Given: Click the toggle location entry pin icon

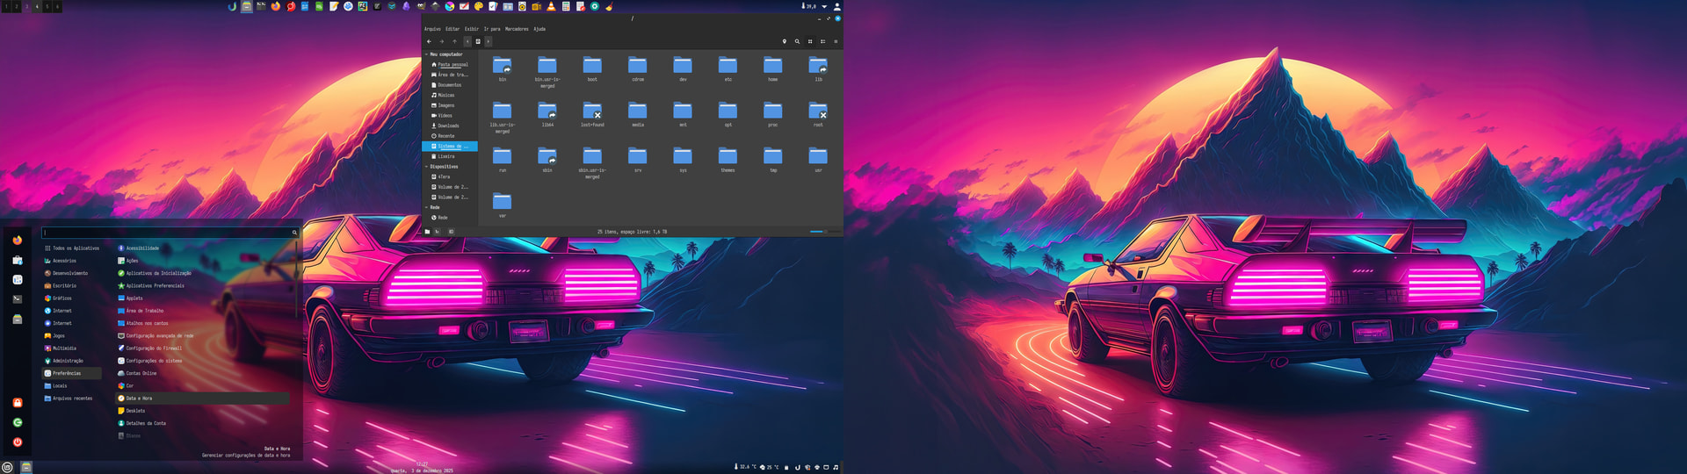Looking at the screenshot, I should tap(785, 41).
